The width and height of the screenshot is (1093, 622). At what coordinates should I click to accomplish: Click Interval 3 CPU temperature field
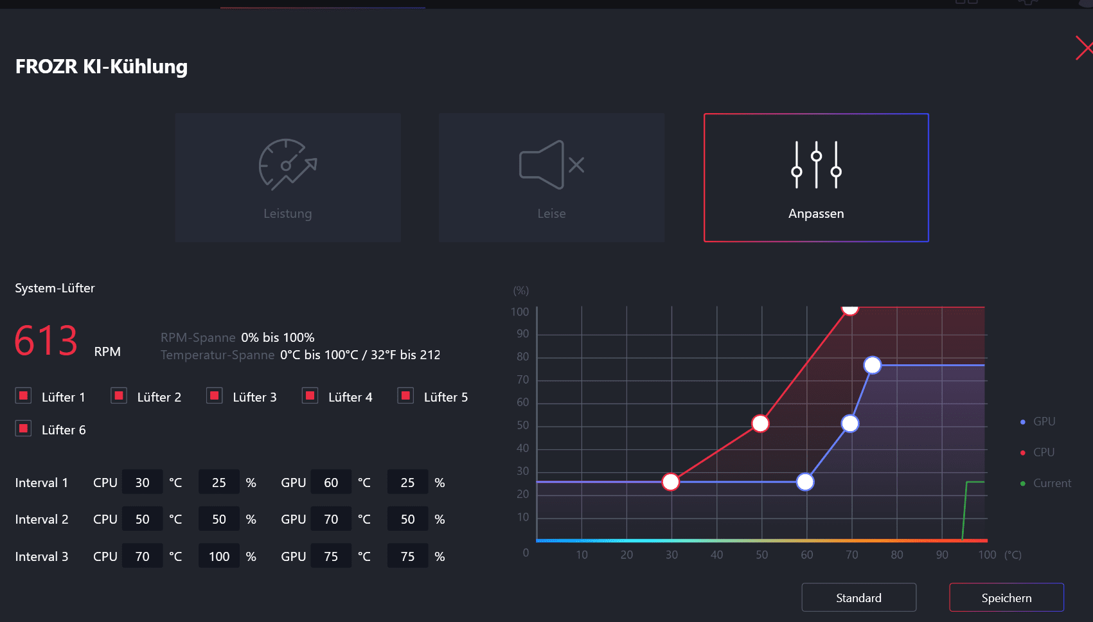pyautogui.click(x=142, y=556)
